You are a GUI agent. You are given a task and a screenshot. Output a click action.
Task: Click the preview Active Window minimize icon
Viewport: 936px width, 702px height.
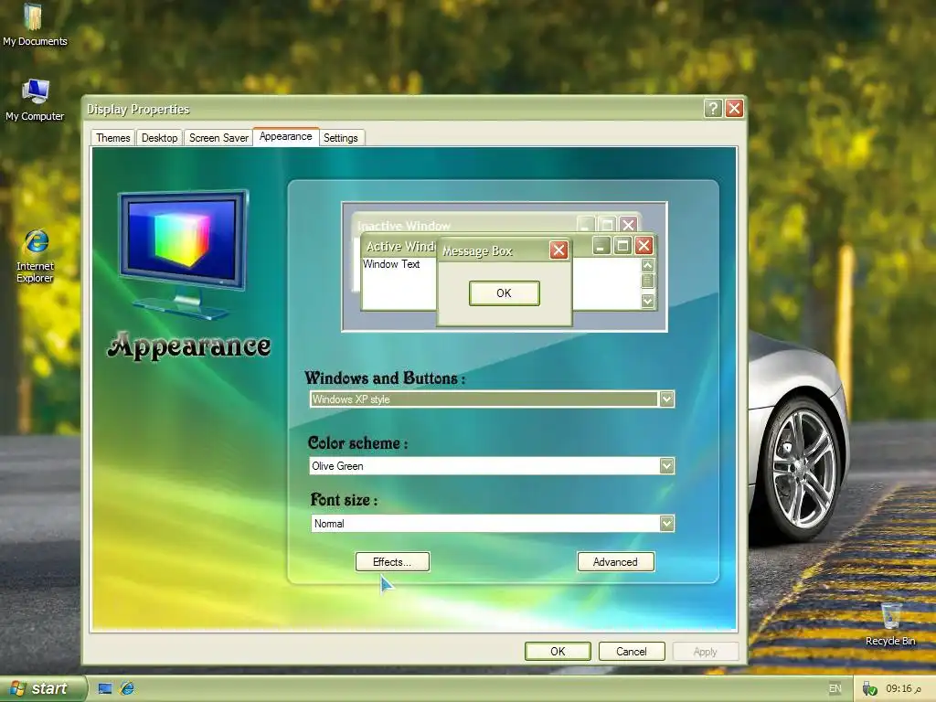[x=601, y=245]
